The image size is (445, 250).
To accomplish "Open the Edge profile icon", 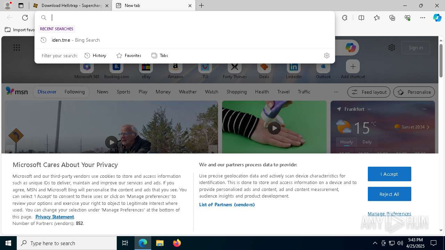I will pos(7,6).
